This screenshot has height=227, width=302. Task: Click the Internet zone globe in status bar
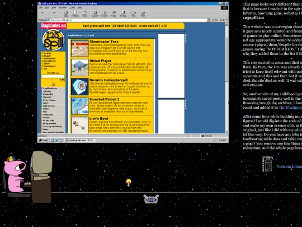[202, 136]
